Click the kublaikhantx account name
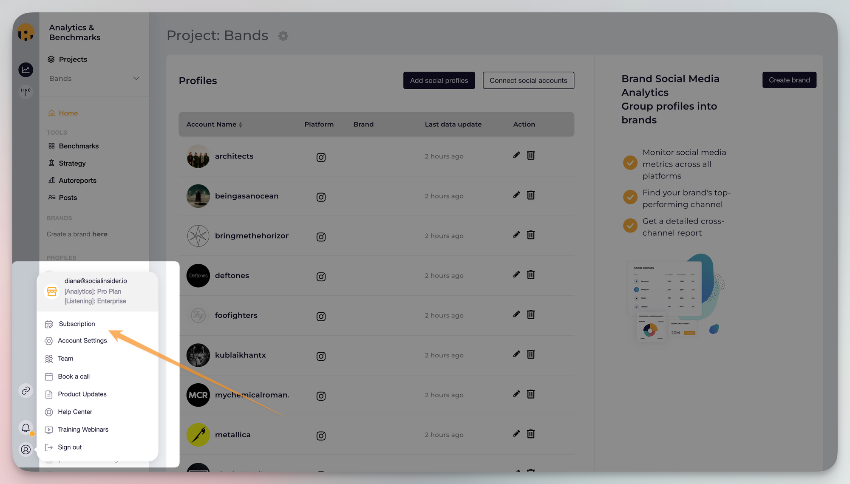 coord(241,355)
